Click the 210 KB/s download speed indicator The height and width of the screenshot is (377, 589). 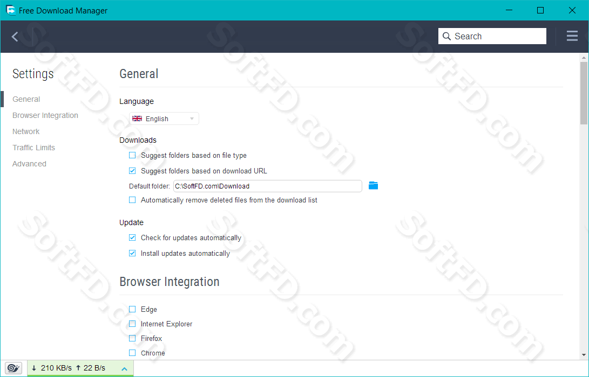[x=52, y=368]
